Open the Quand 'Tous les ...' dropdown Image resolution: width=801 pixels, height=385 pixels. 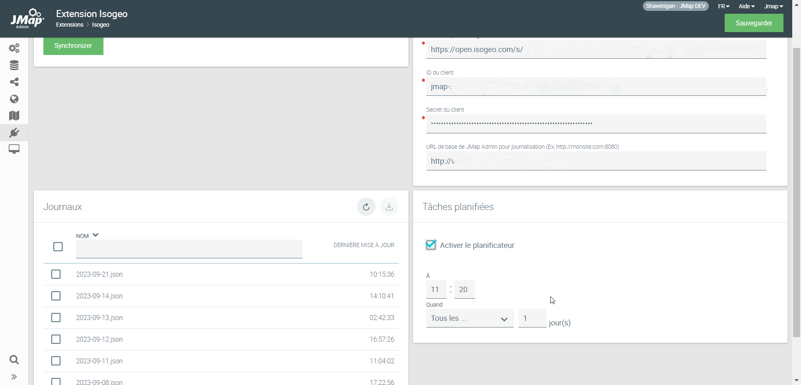[x=470, y=318]
